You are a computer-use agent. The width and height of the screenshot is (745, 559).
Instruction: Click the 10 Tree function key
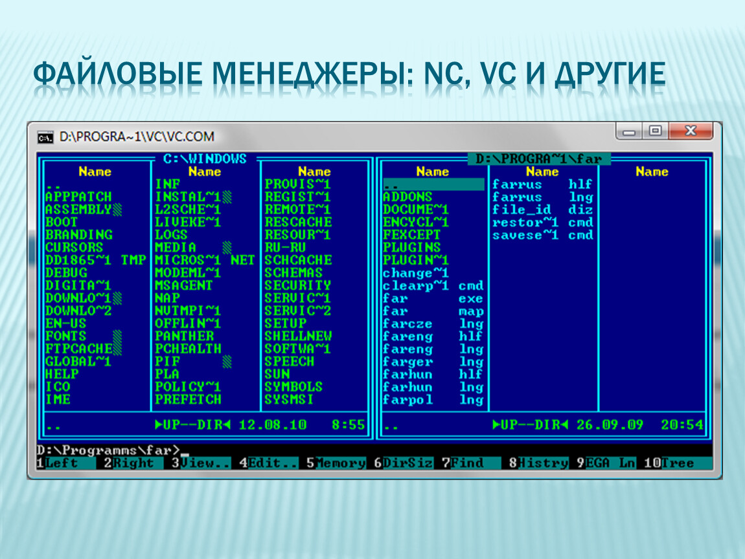(678, 463)
